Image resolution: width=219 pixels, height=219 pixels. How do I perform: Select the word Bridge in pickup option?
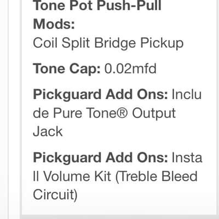(x=115, y=44)
